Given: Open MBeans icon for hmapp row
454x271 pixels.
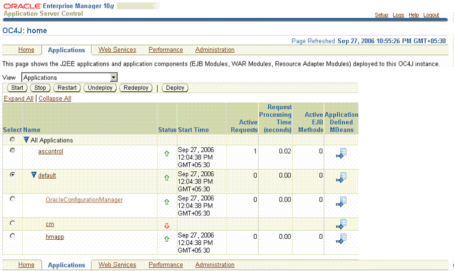Looking at the screenshot, I should (x=341, y=239).
